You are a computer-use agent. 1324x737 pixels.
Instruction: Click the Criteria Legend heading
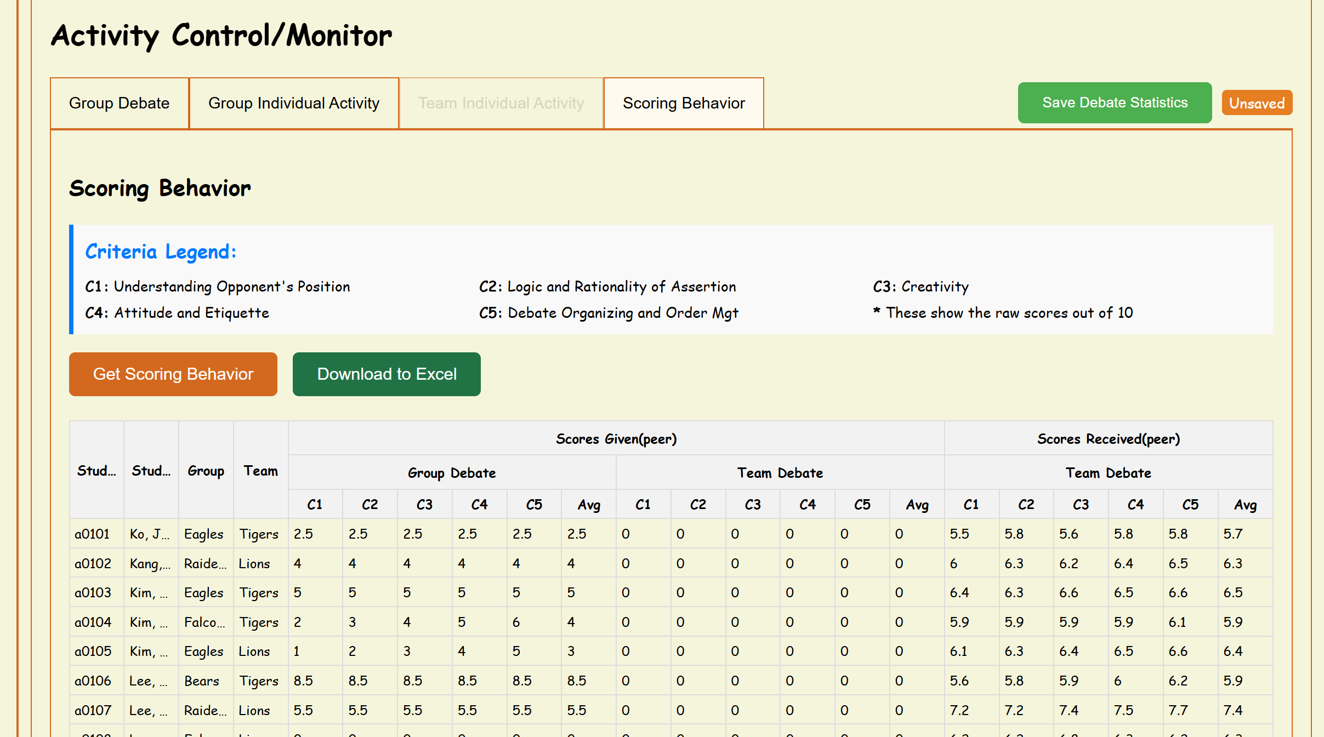pos(161,252)
